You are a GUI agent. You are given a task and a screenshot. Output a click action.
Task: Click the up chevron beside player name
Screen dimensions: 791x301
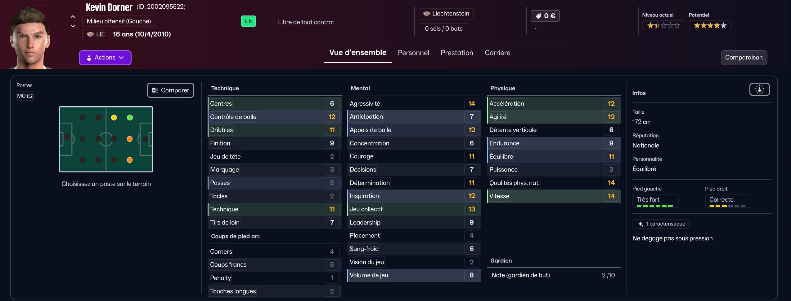coord(73,17)
